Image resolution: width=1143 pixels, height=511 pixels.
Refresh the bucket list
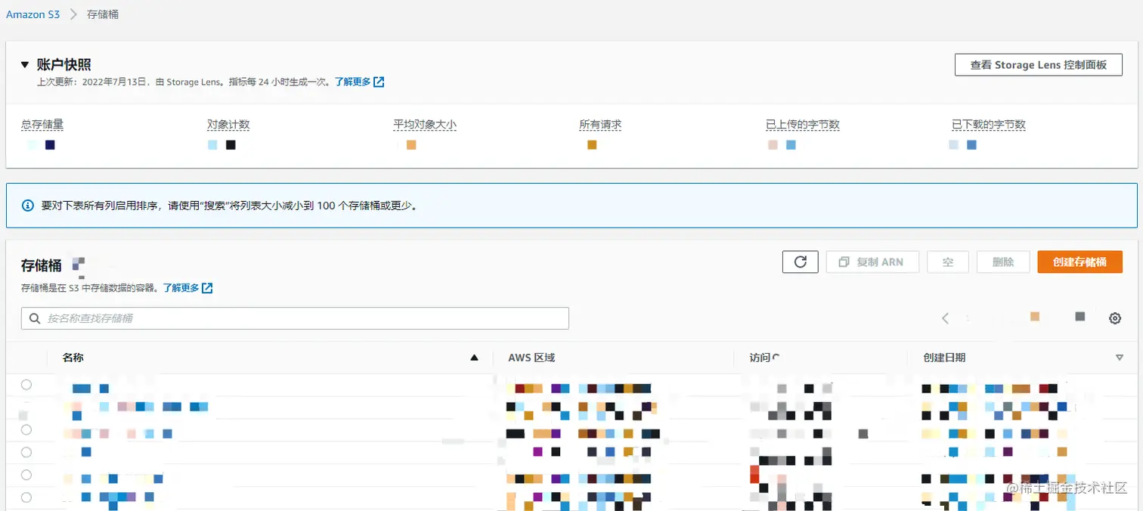point(801,262)
